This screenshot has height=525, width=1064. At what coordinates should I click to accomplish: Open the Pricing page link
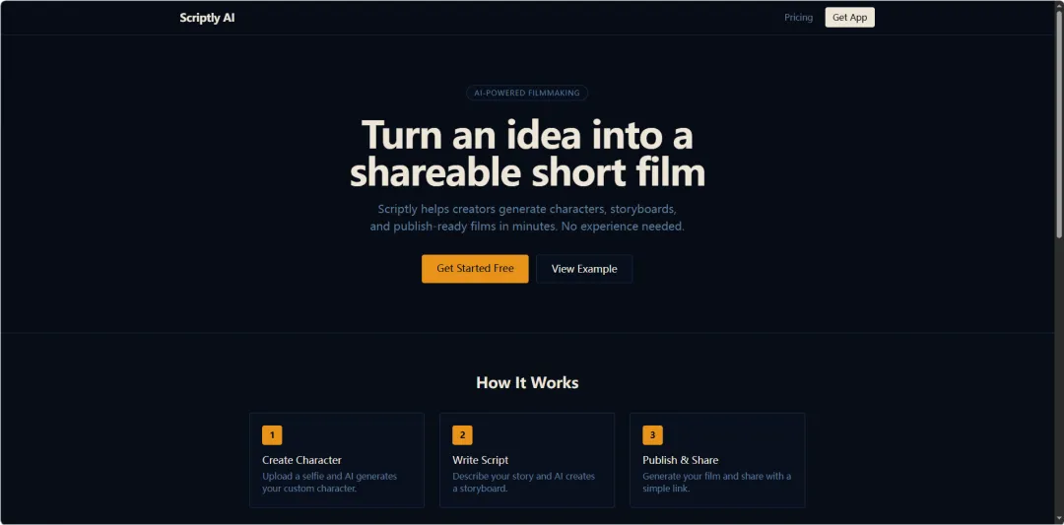798,18
